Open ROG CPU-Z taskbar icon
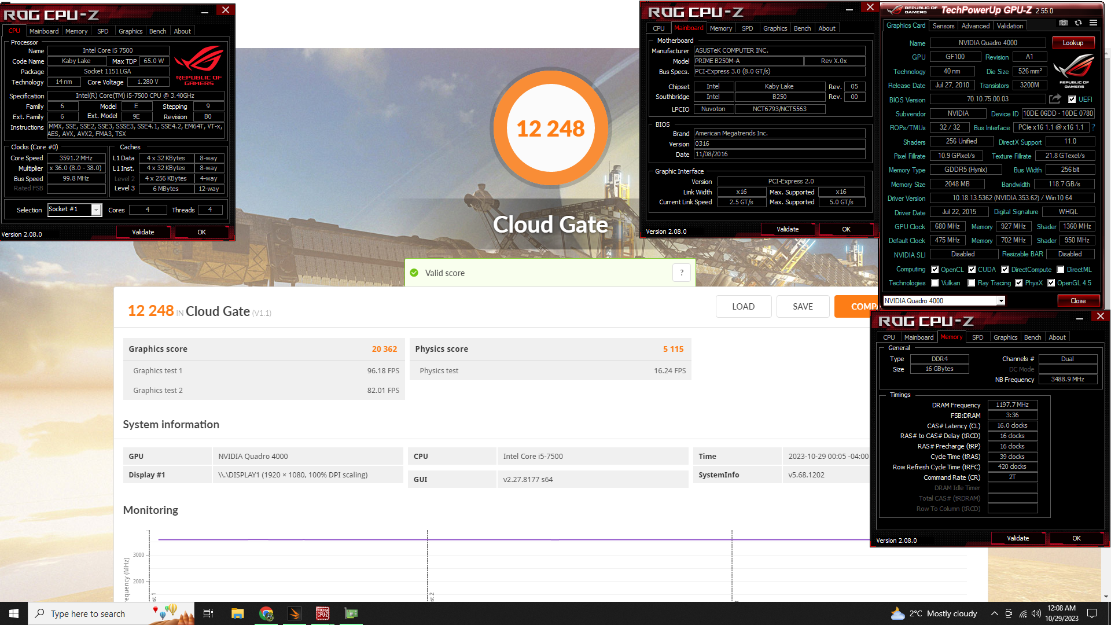 pos(322,613)
